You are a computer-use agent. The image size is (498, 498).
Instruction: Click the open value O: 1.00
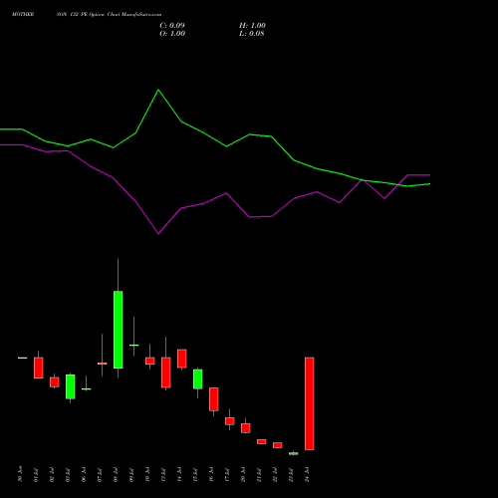tap(172, 34)
